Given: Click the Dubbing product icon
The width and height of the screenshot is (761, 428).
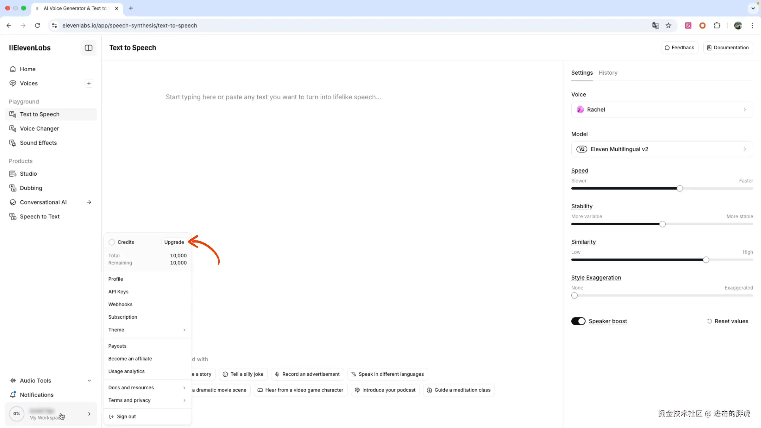Looking at the screenshot, I should (12, 188).
